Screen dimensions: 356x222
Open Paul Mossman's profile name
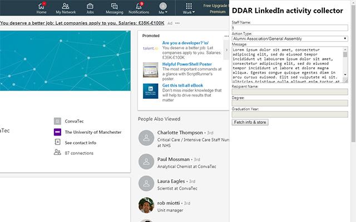click(x=173, y=159)
